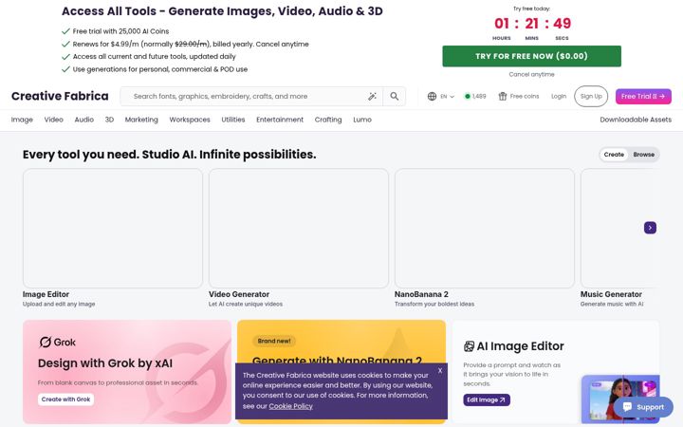Click the Grok logo on the pink banner
Viewport: 683px width, 427px height.
pyautogui.click(x=57, y=342)
